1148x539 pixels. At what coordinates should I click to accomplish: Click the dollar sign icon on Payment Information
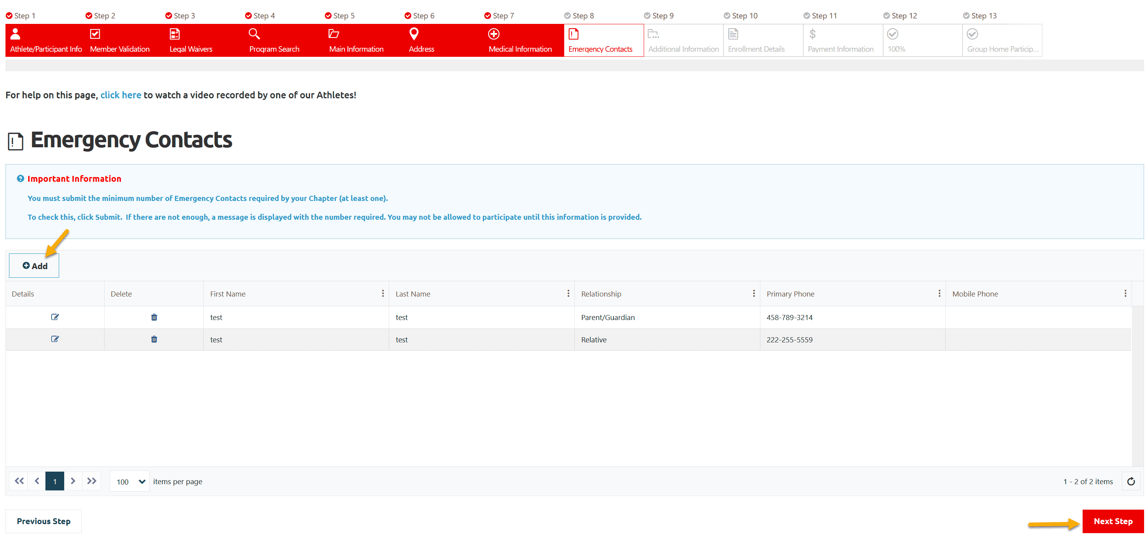click(812, 34)
